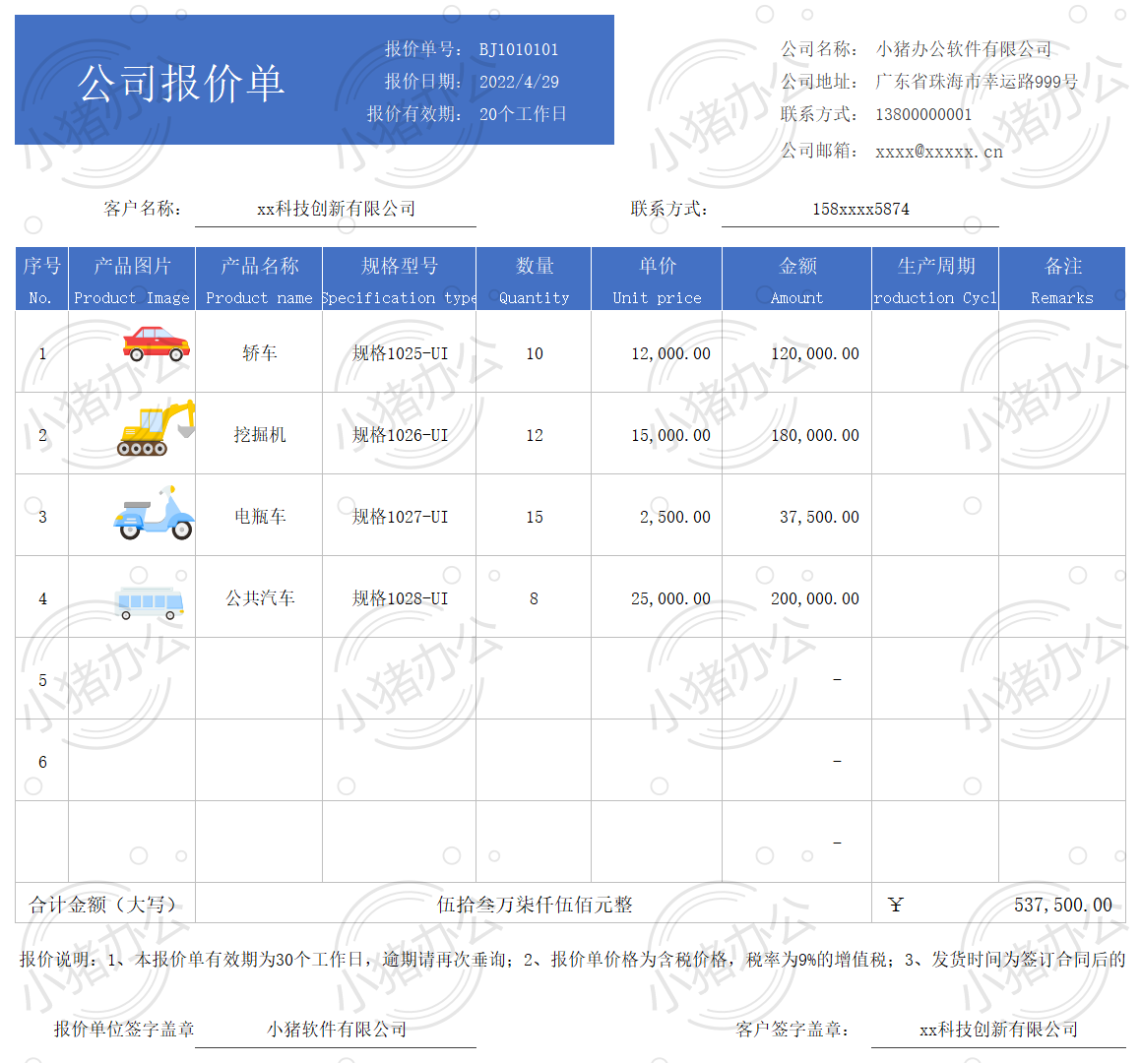Screen dimensions: 1141x1063
Task: Click quoting party signature 小猪软件有限公司
Action: click(336, 1029)
